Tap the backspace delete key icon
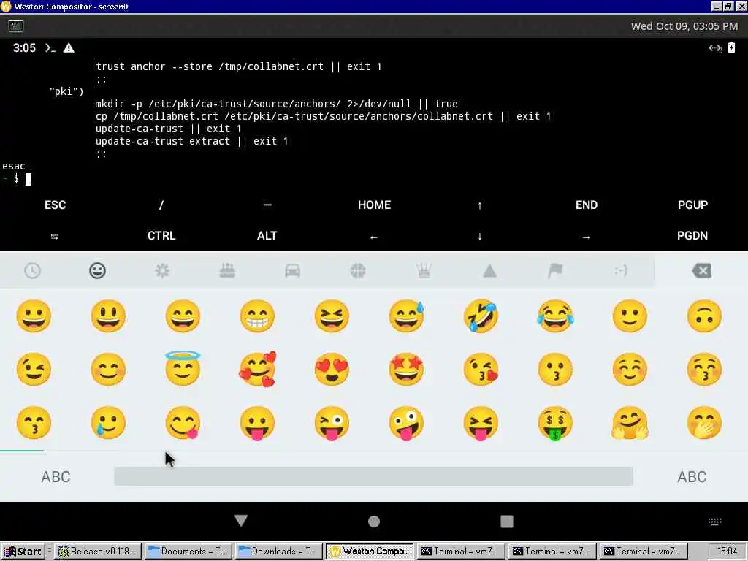748x561 pixels. (x=702, y=271)
